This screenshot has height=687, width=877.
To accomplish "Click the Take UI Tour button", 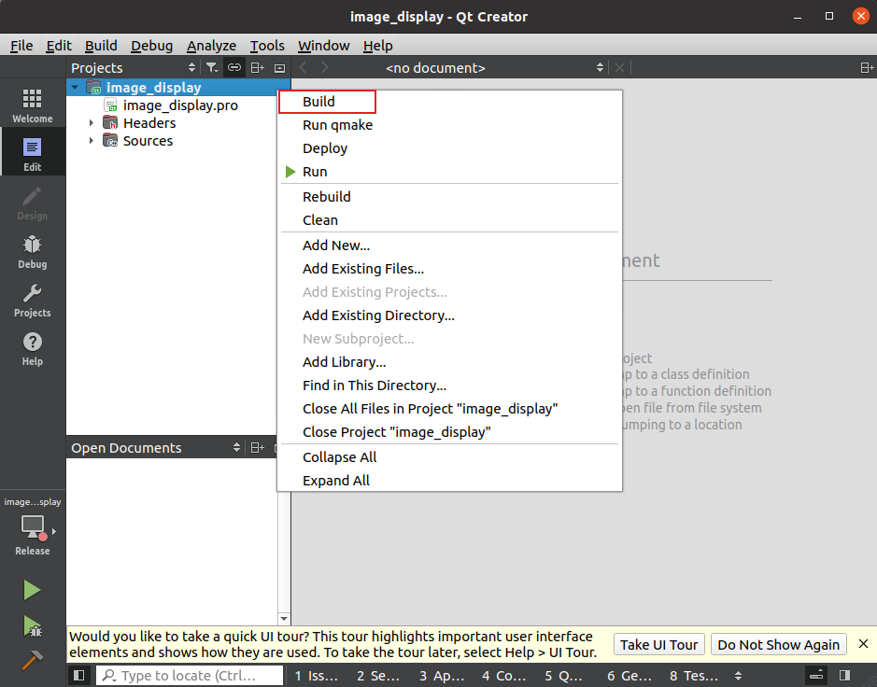I will click(x=658, y=644).
